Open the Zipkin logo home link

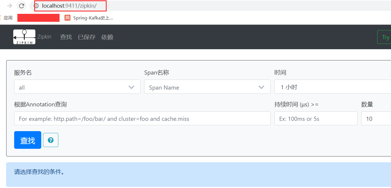pos(24,37)
